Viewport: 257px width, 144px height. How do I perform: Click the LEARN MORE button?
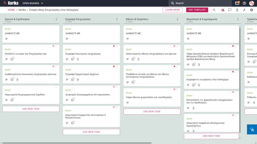pyautogui.click(x=173, y=10)
